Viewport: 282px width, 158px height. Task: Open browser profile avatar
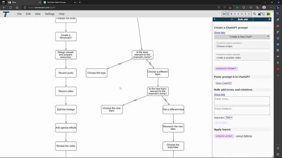[264, 7]
